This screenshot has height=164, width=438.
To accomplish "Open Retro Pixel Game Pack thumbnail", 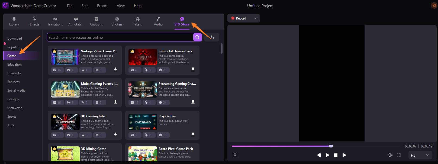I will pos(143,154).
